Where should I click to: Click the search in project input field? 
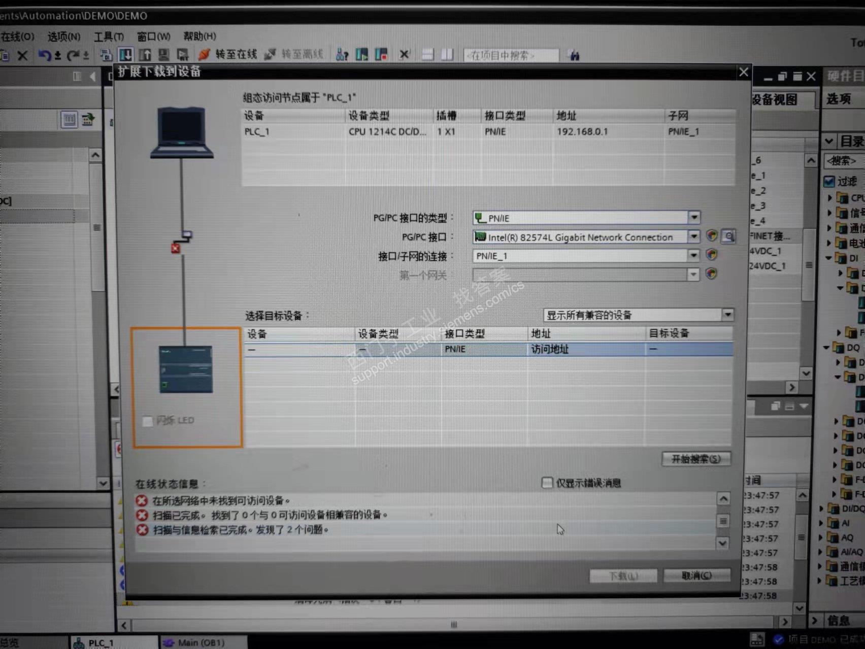coord(511,55)
